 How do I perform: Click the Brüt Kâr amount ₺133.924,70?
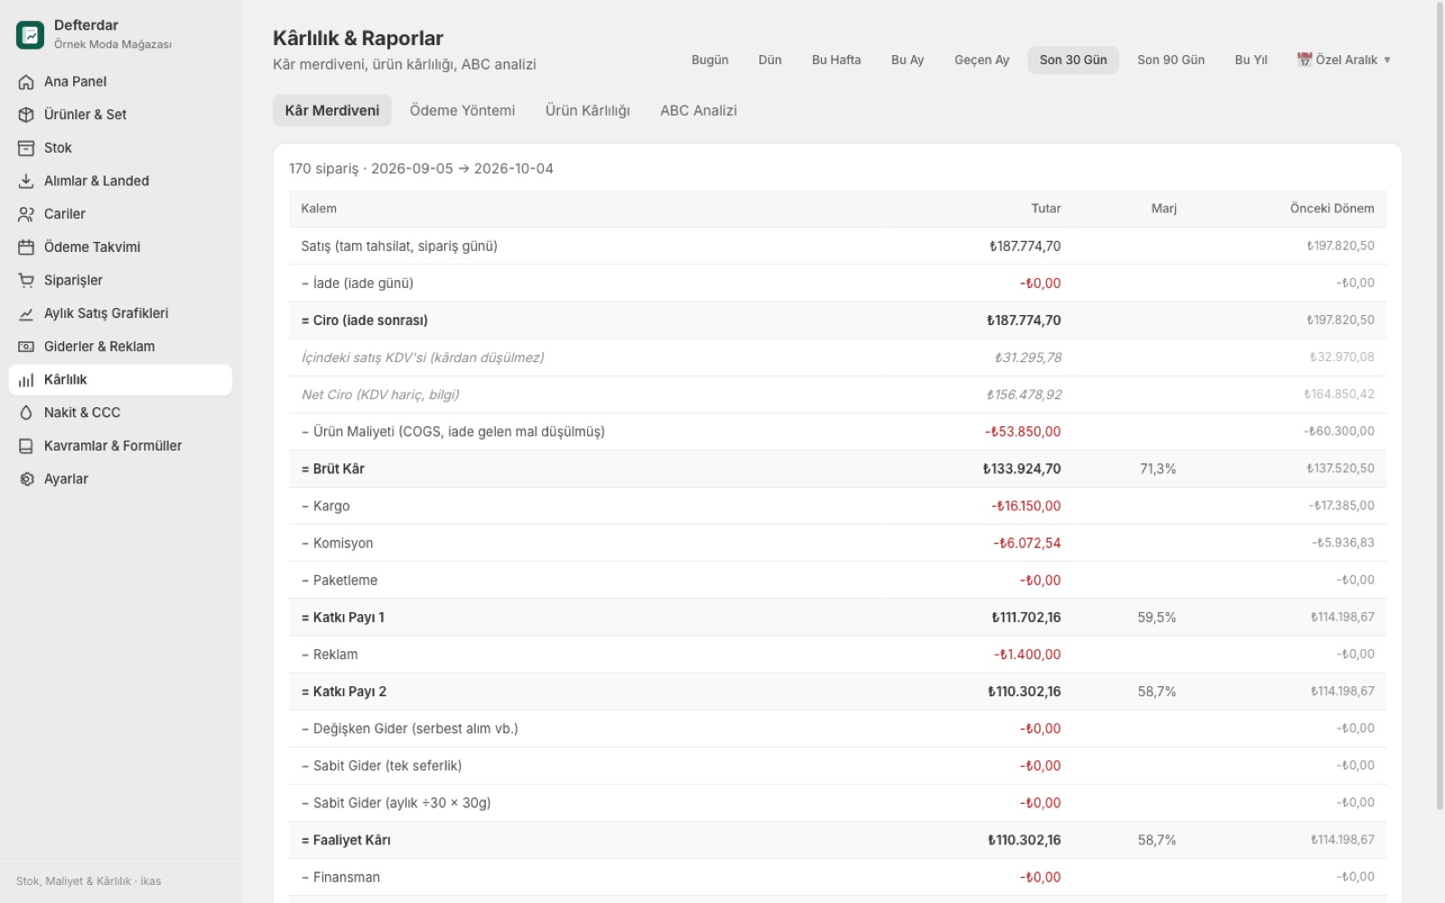click(1021, 469)
